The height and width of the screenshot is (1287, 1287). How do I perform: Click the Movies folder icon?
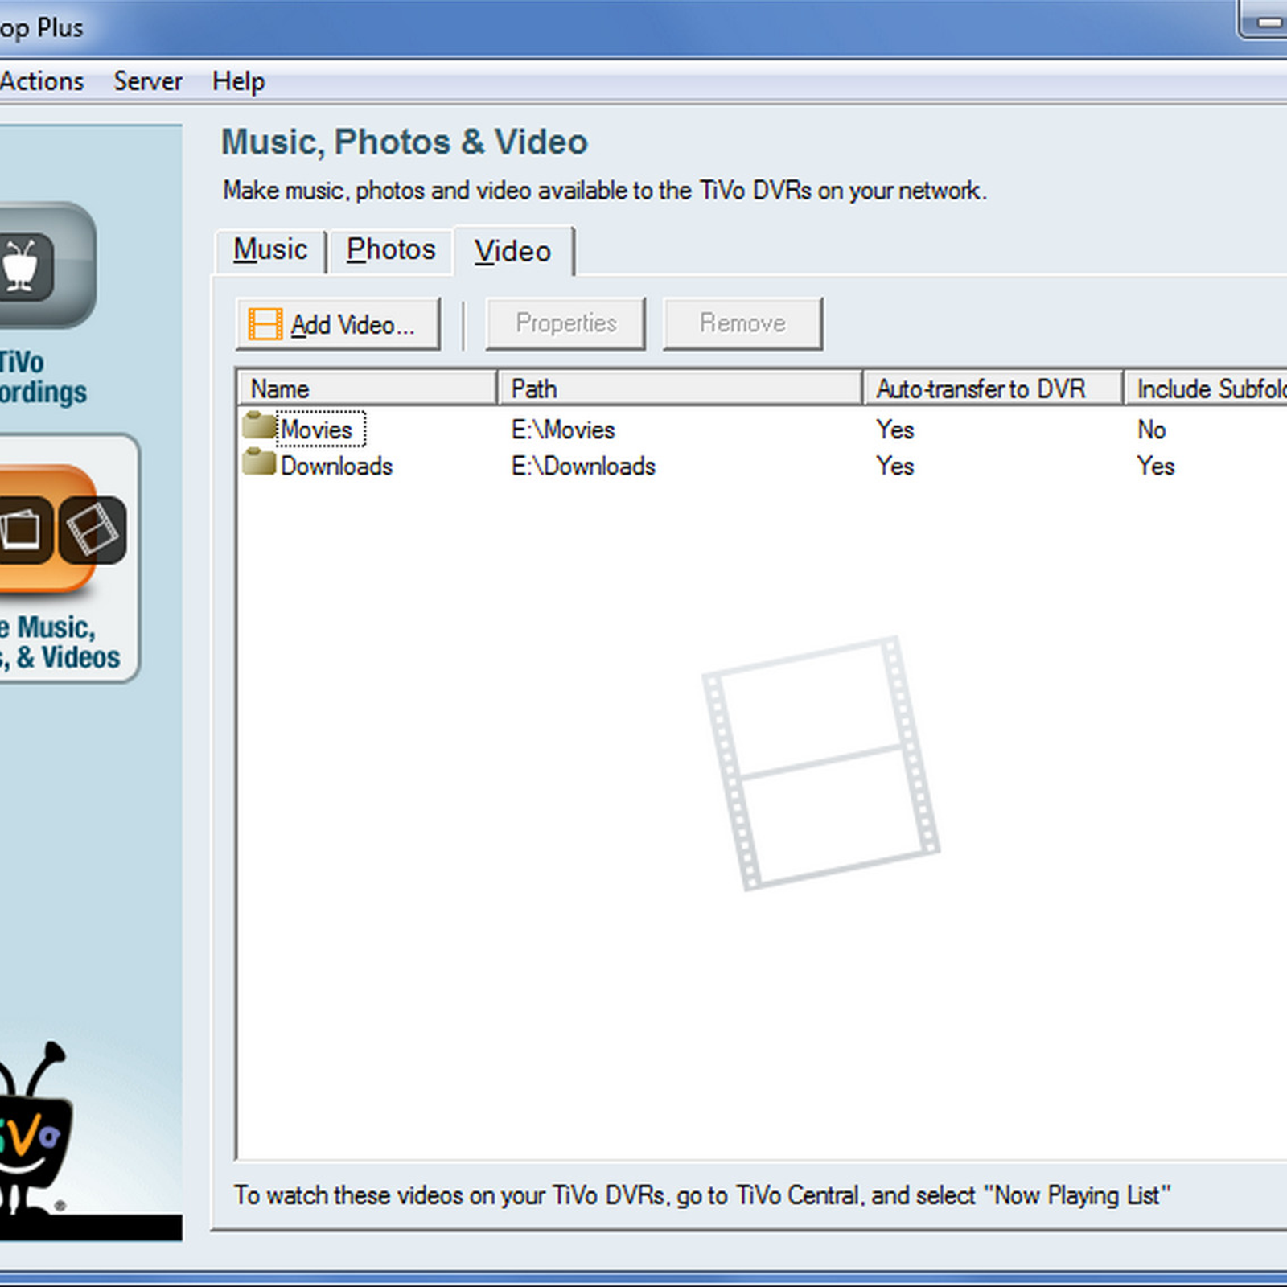tap(259, 425)
